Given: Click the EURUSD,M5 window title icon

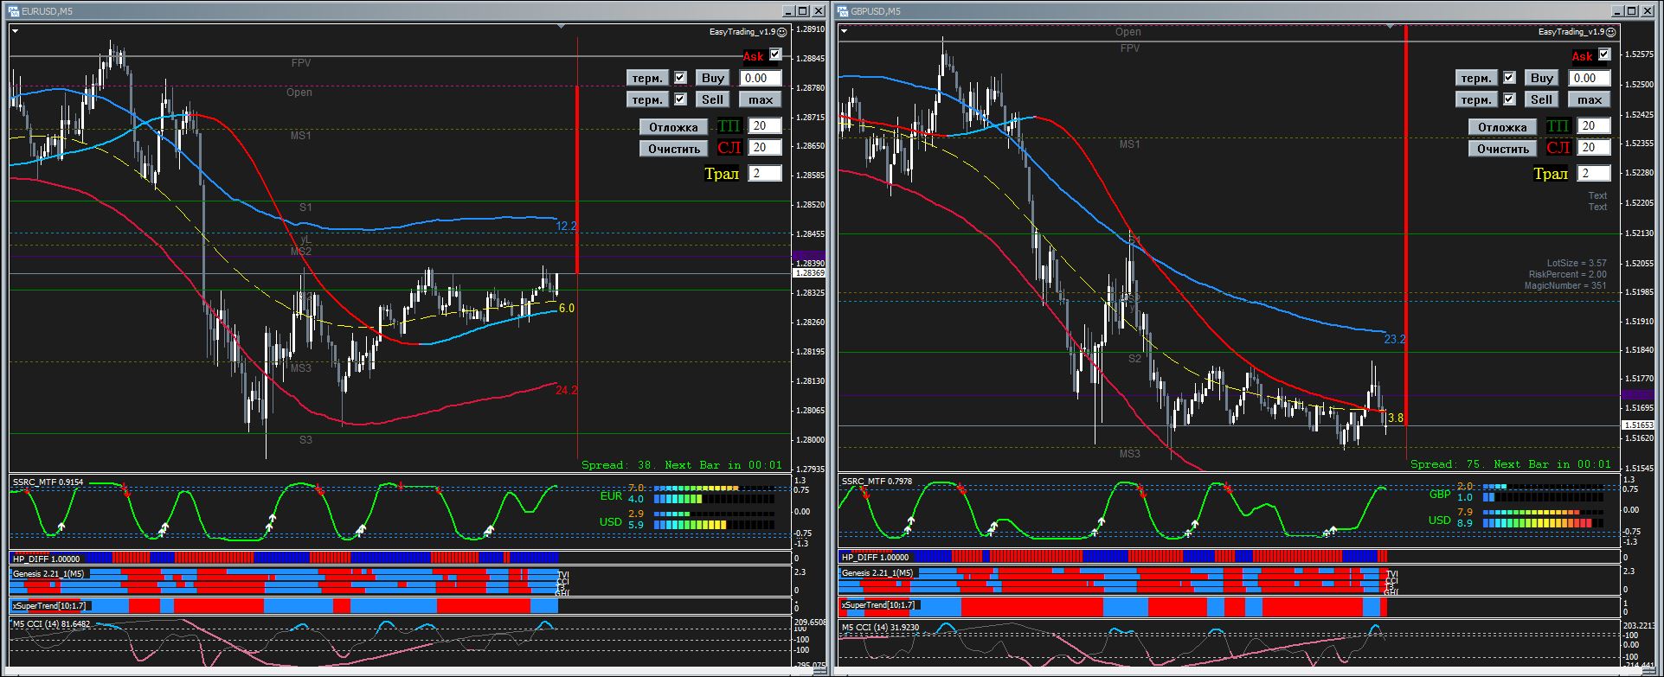Looking at the screenshot, I should [x=13, y=11].
